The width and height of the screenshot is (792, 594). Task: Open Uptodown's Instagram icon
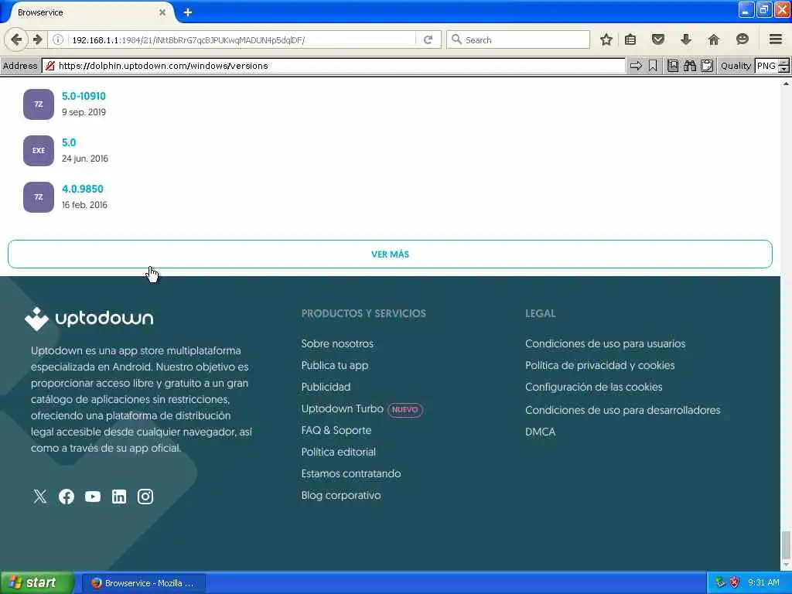(x=145, y=497)
